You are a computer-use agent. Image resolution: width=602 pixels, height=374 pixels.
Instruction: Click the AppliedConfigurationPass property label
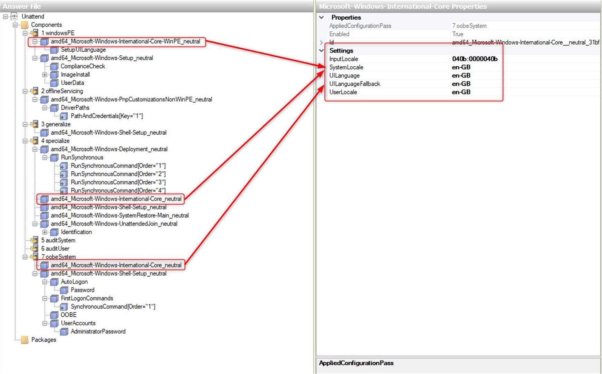pyautogui.click(x=360, y=26)
